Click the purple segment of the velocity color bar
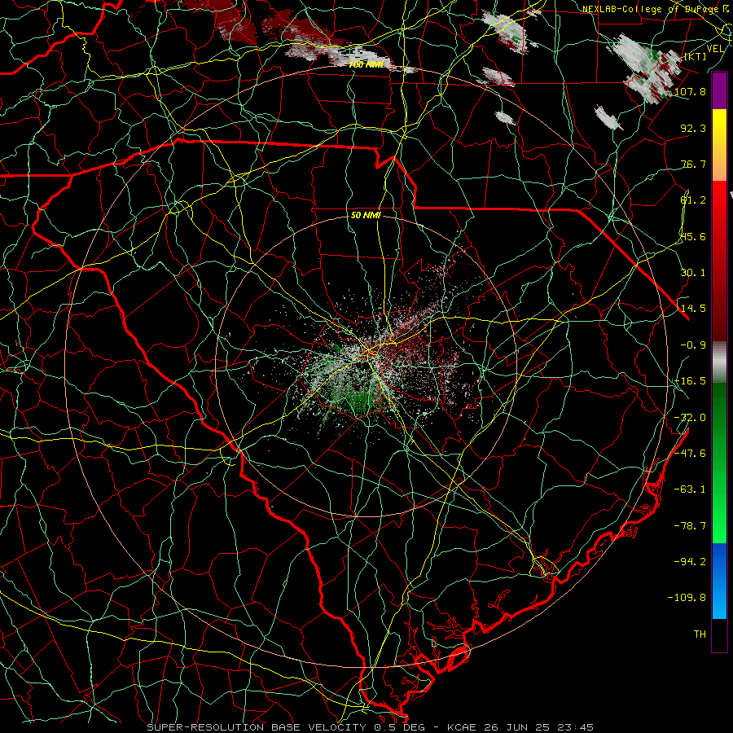This screenshot has height=733, width=733. pyautogui.click(x=719, y=91)
